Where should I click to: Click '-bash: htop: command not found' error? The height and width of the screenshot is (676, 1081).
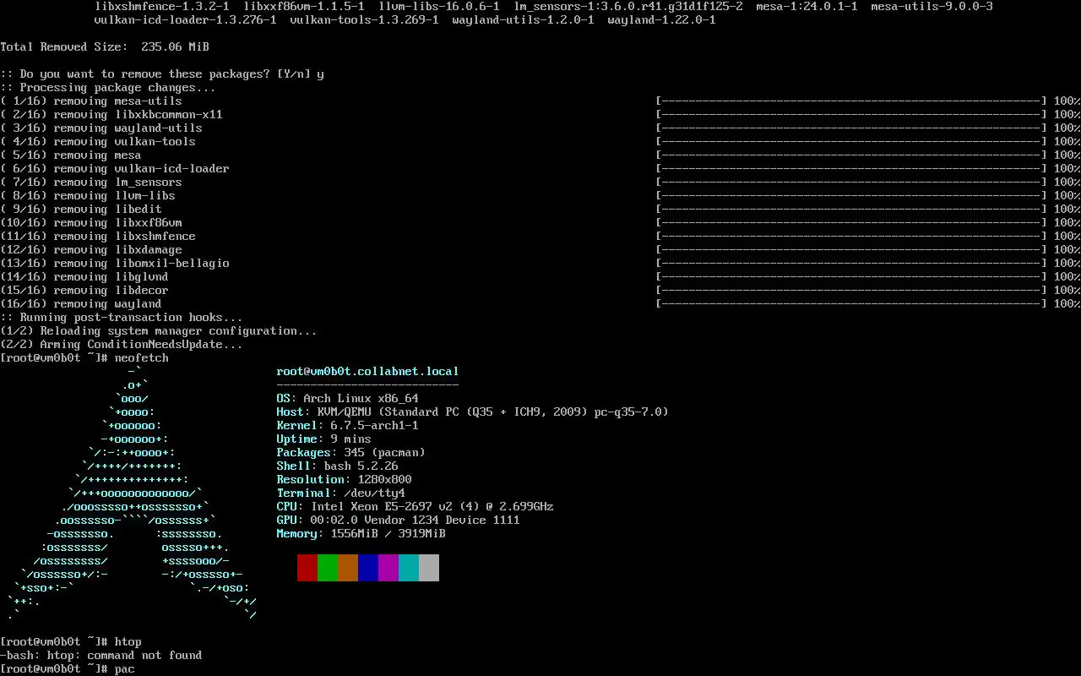[x=101, y=656]
